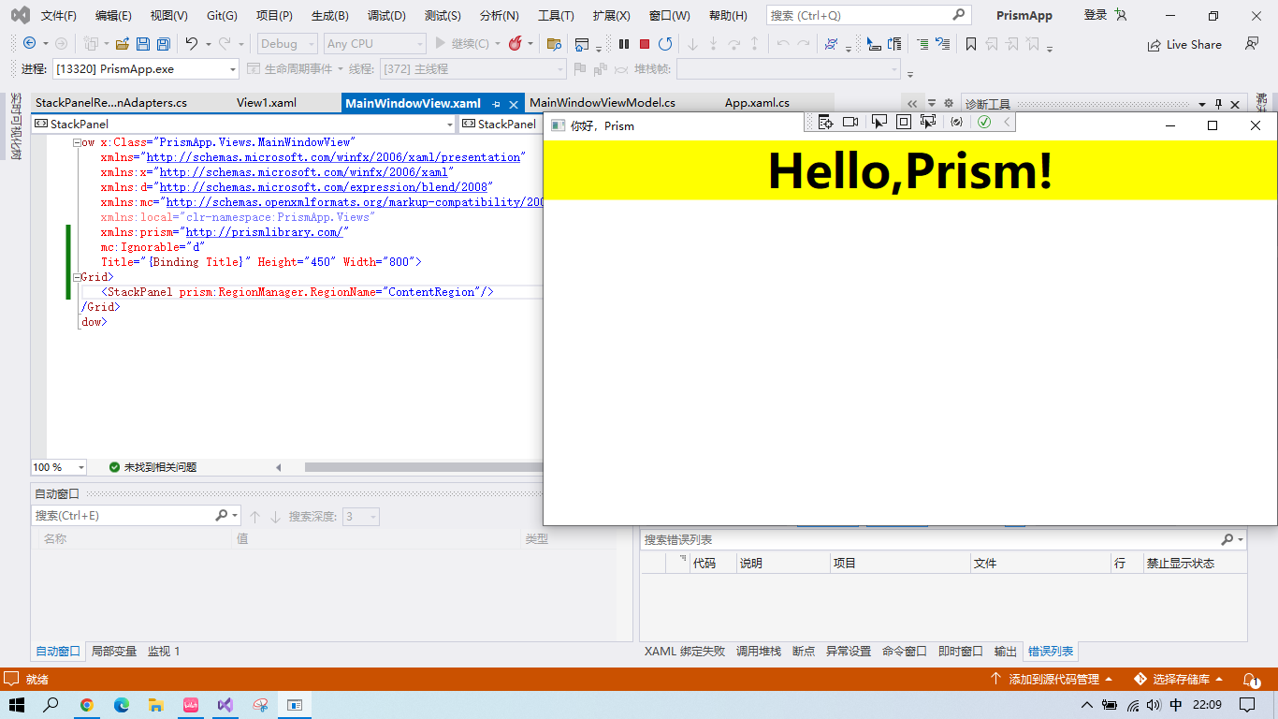
Task: Open the XAML 绑定失败 tab
Action: coord(684,652)
